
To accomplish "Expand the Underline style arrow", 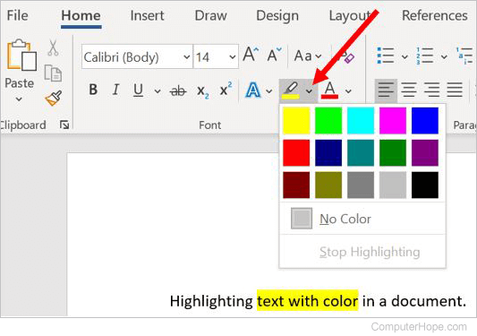I will pos(158,90).
